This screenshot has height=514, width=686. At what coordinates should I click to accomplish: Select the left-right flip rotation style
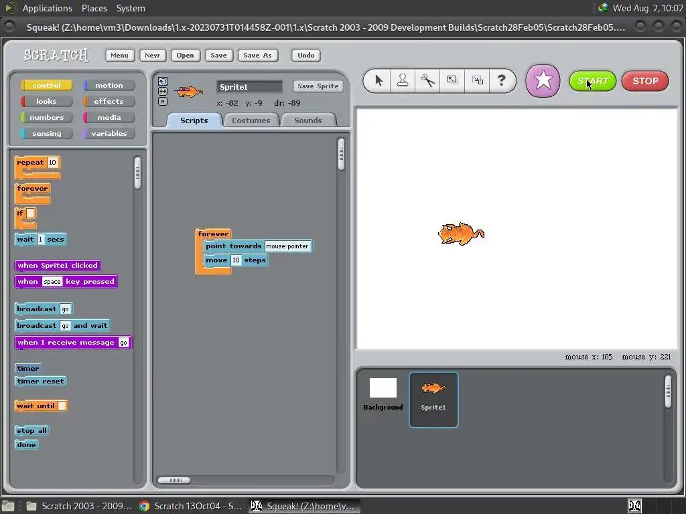click(x=163, y=91)
